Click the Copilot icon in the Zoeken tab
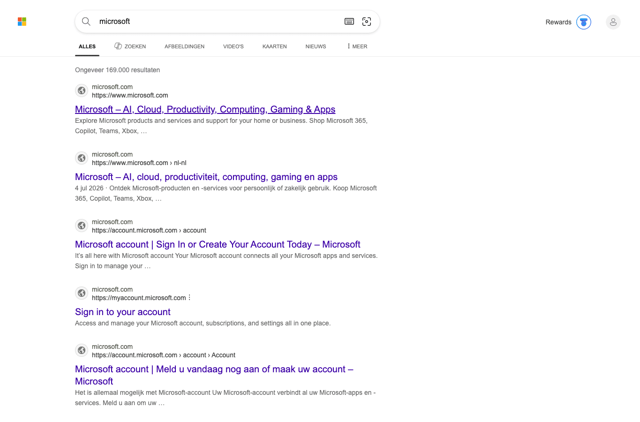This screenshot has height=422, width=640. click(118, 46)
